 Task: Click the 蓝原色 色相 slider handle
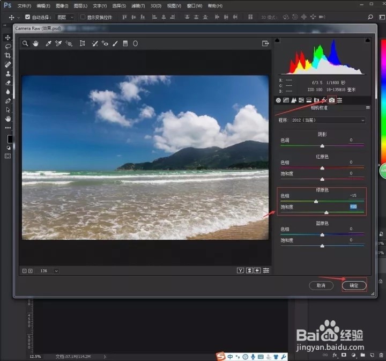[322, 235]
